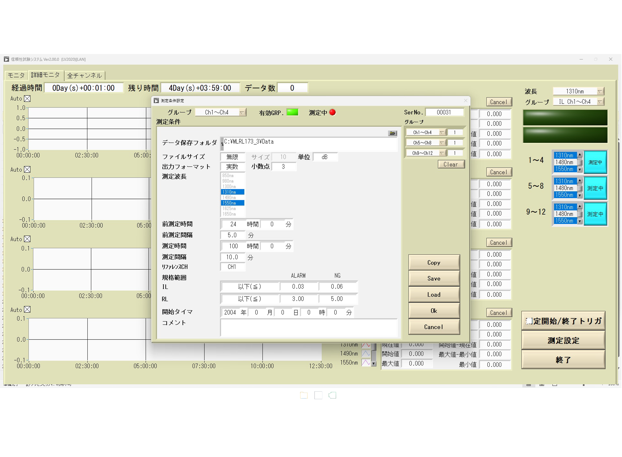Image resolution: width=622 pixels, height=457 pixels.
Task: Open the data folder browse icon
Action: (x=393, y=133)
